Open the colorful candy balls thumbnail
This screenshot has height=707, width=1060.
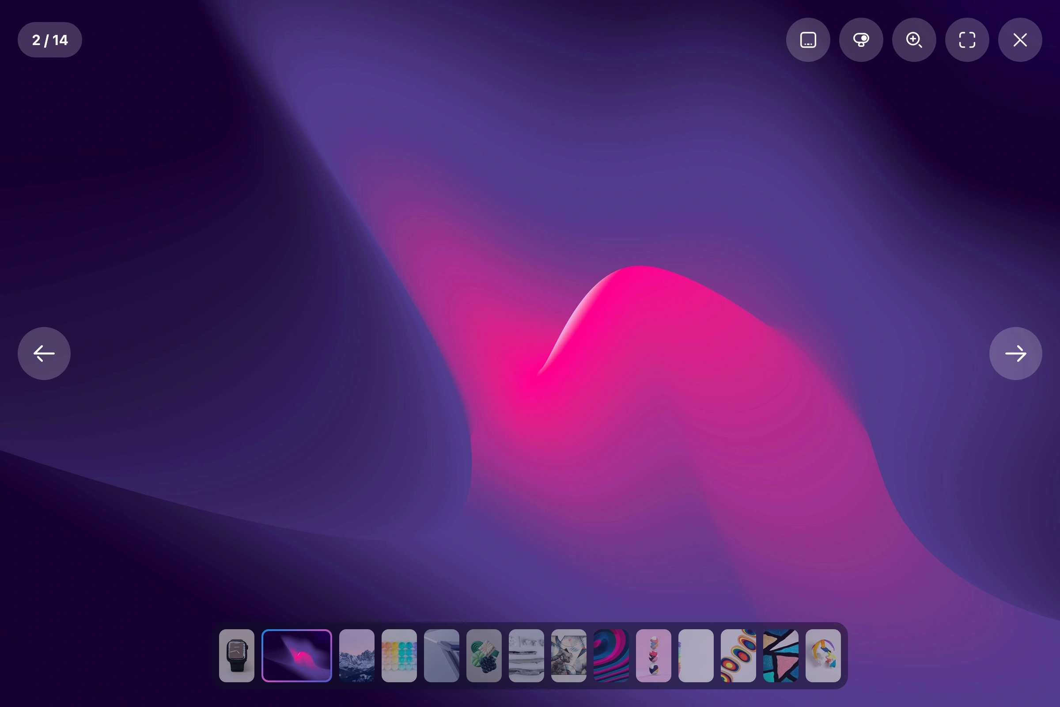coord(399,655)
